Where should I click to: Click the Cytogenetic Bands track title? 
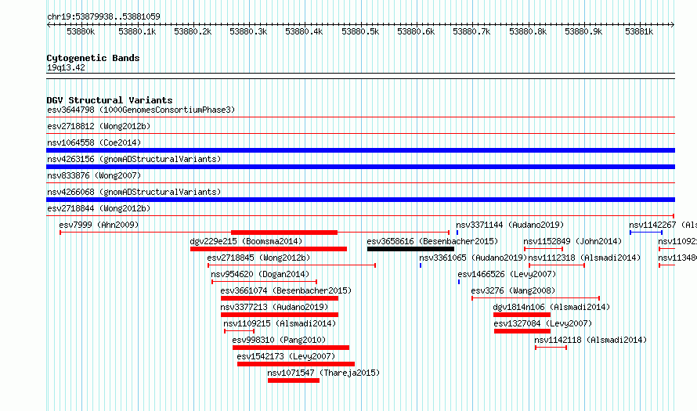pyautogui.click(x=93, y=58)
